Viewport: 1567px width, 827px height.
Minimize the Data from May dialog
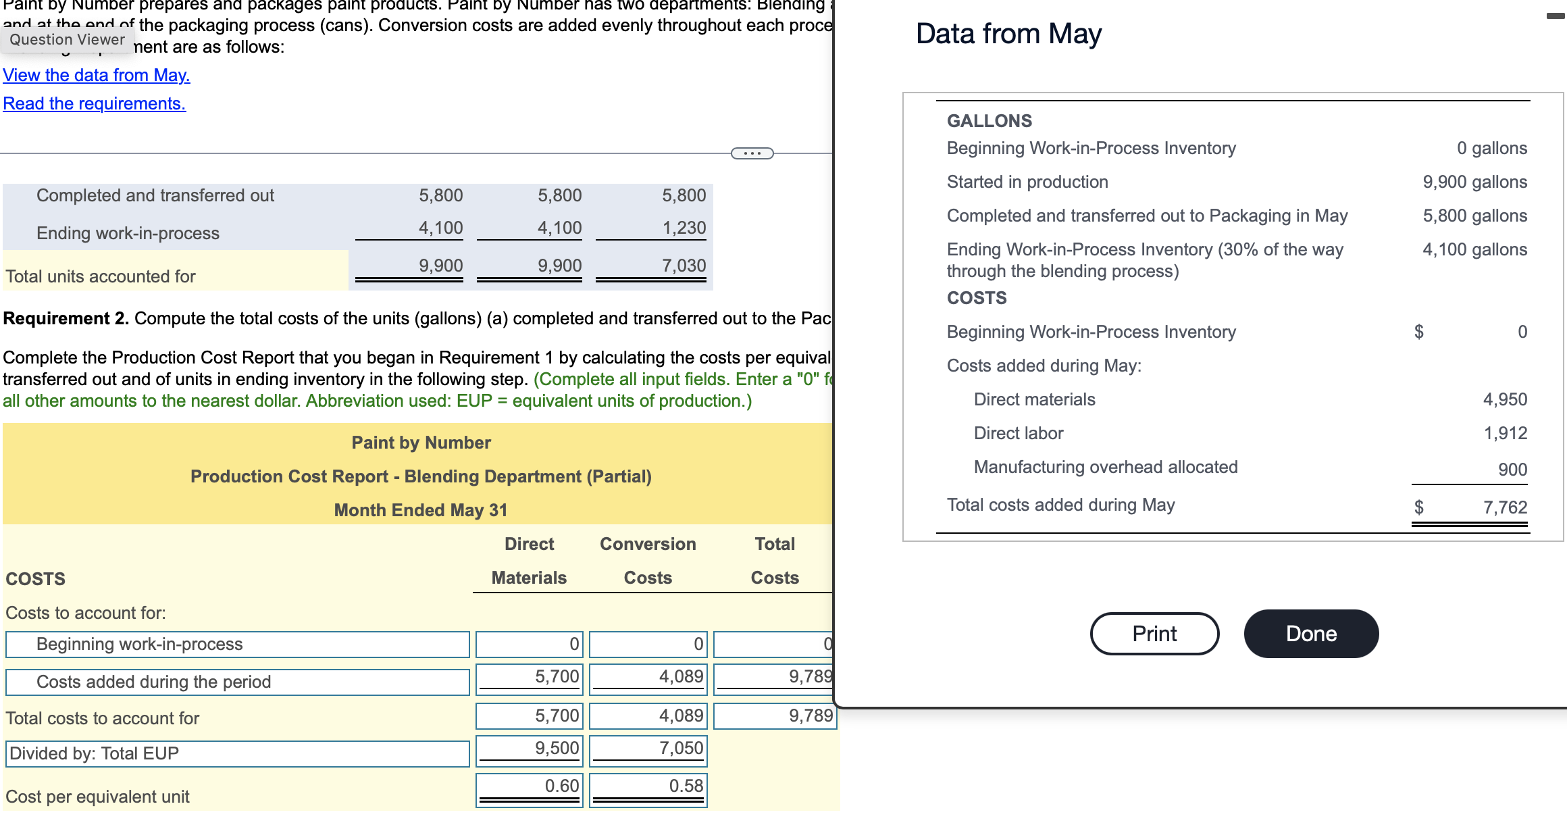pos(1556,16)
